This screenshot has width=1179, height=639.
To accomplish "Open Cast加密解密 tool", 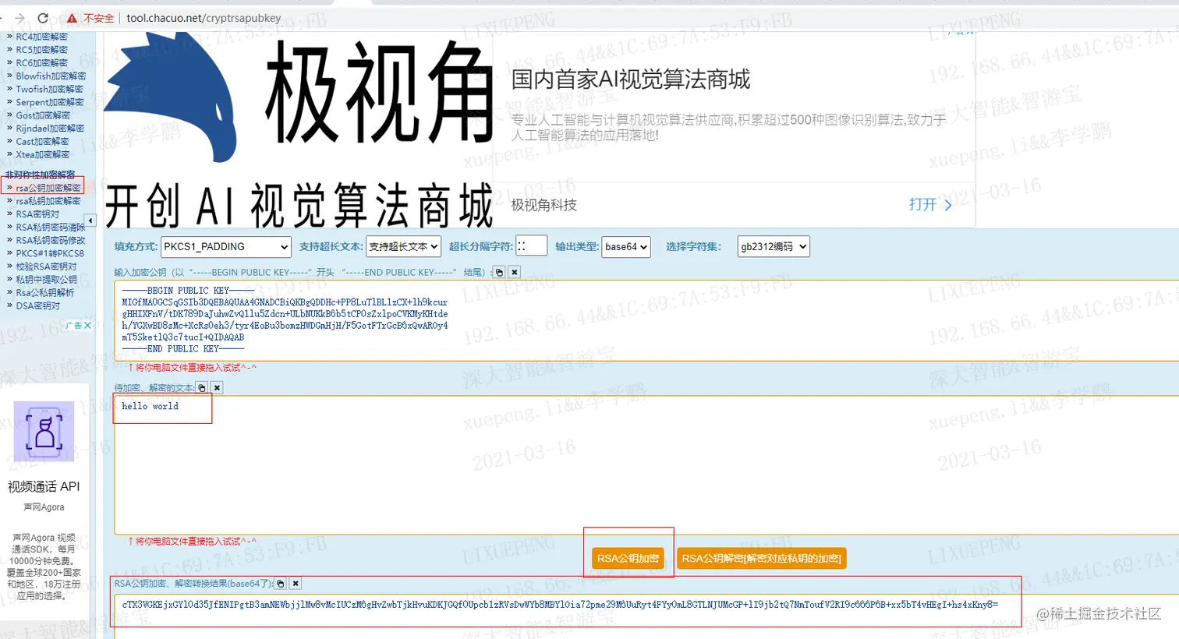I will point(42,141).
